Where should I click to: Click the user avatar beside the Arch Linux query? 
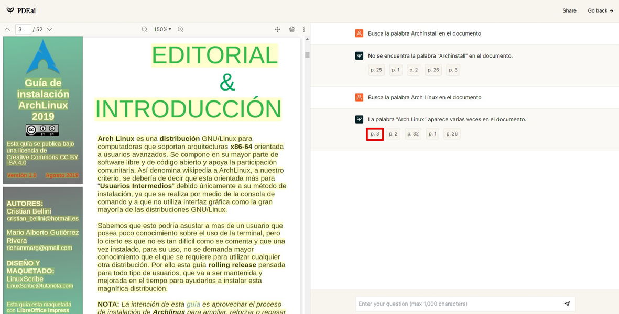click(359, 97)
